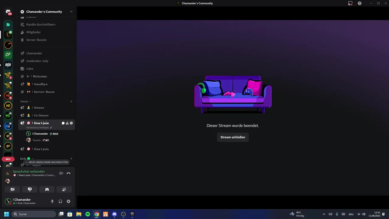This screenshot has width=389, height=219.
Task: Open the Discord taskbar icon
Action: pos(114,214)
